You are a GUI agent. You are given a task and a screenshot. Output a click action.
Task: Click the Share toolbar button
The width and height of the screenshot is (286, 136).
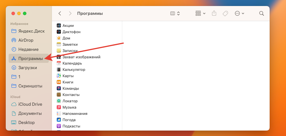click(214, 13)
